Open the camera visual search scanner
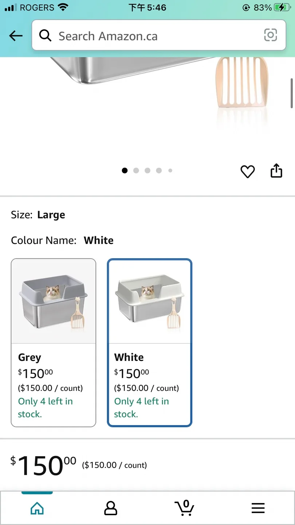This screenshot has height=525, width=295. pos(271,35)
